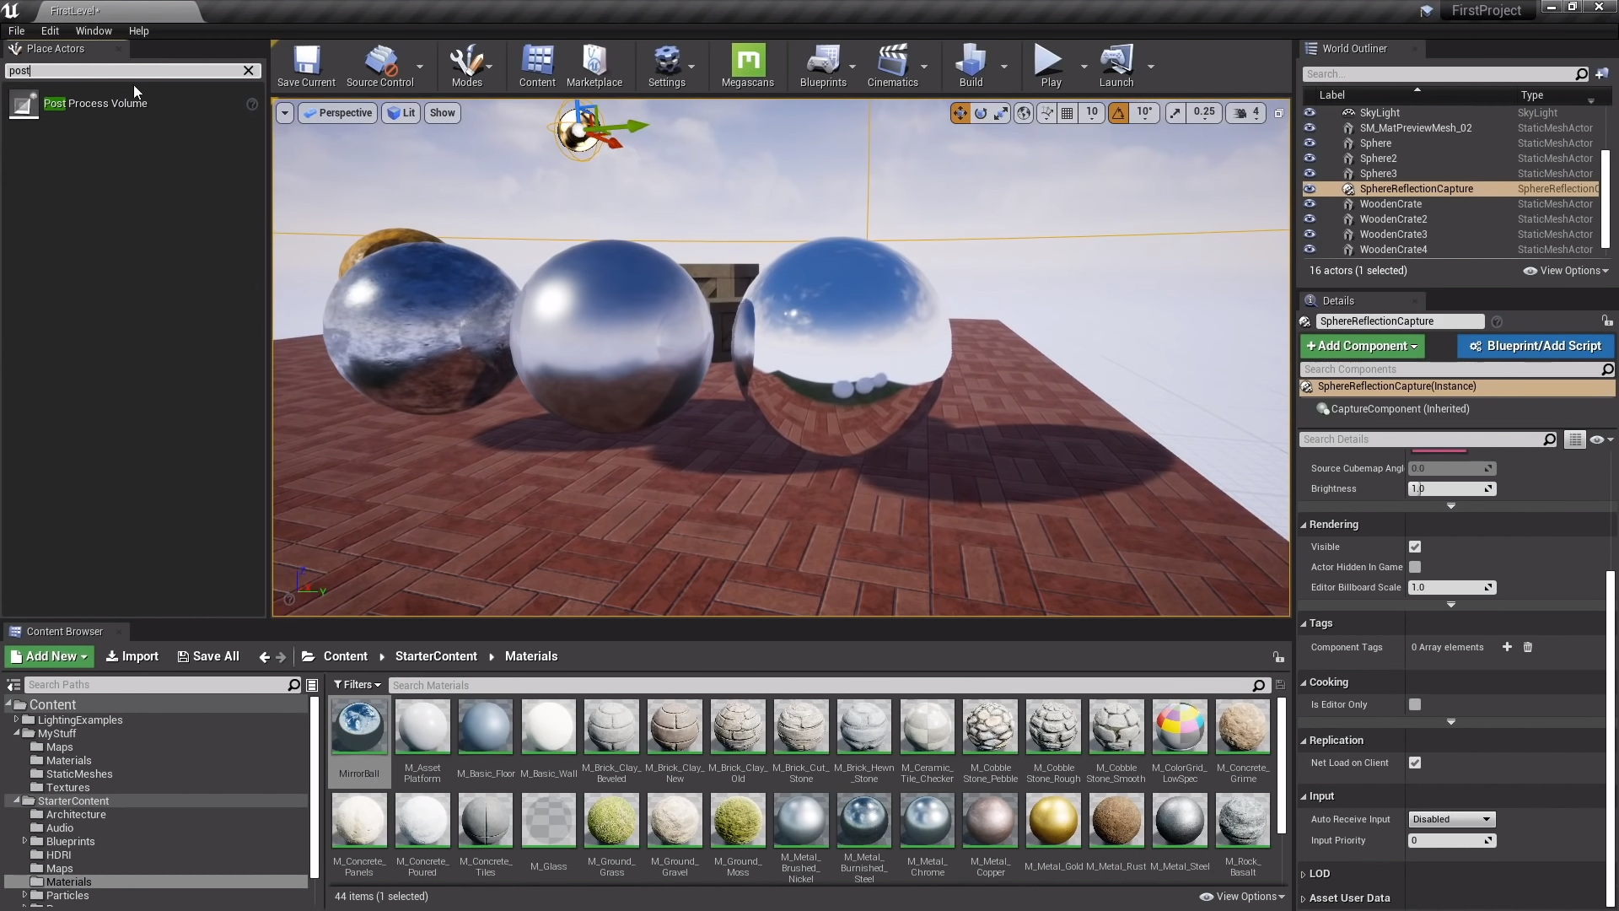The image size is (1619, 911).
Task: Open the Cinematics toolbar menu
Action: (892, 66)
